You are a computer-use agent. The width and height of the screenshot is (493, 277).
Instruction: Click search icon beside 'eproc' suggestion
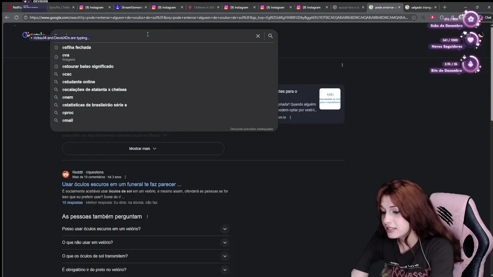click(x=56, y=113)
